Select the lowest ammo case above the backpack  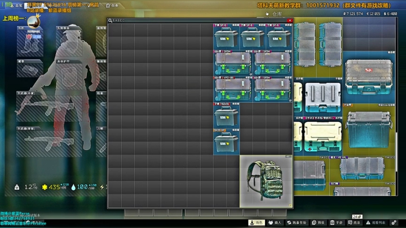tap(226, 142)
